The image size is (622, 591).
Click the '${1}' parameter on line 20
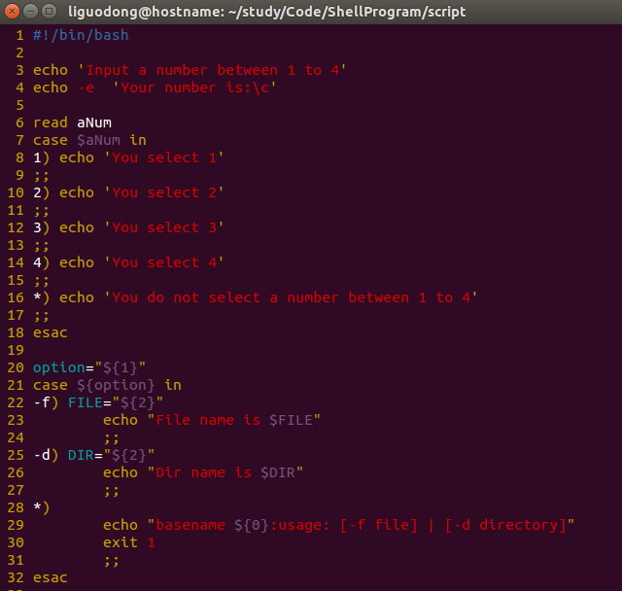click(121, 367)
